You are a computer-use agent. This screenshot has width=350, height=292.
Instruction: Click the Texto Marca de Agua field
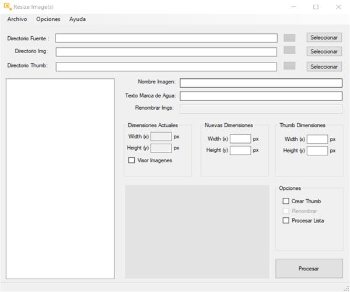(261, 96)
